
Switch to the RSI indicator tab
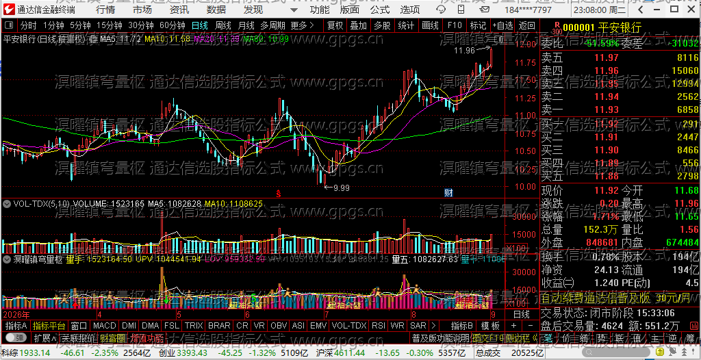378,326
